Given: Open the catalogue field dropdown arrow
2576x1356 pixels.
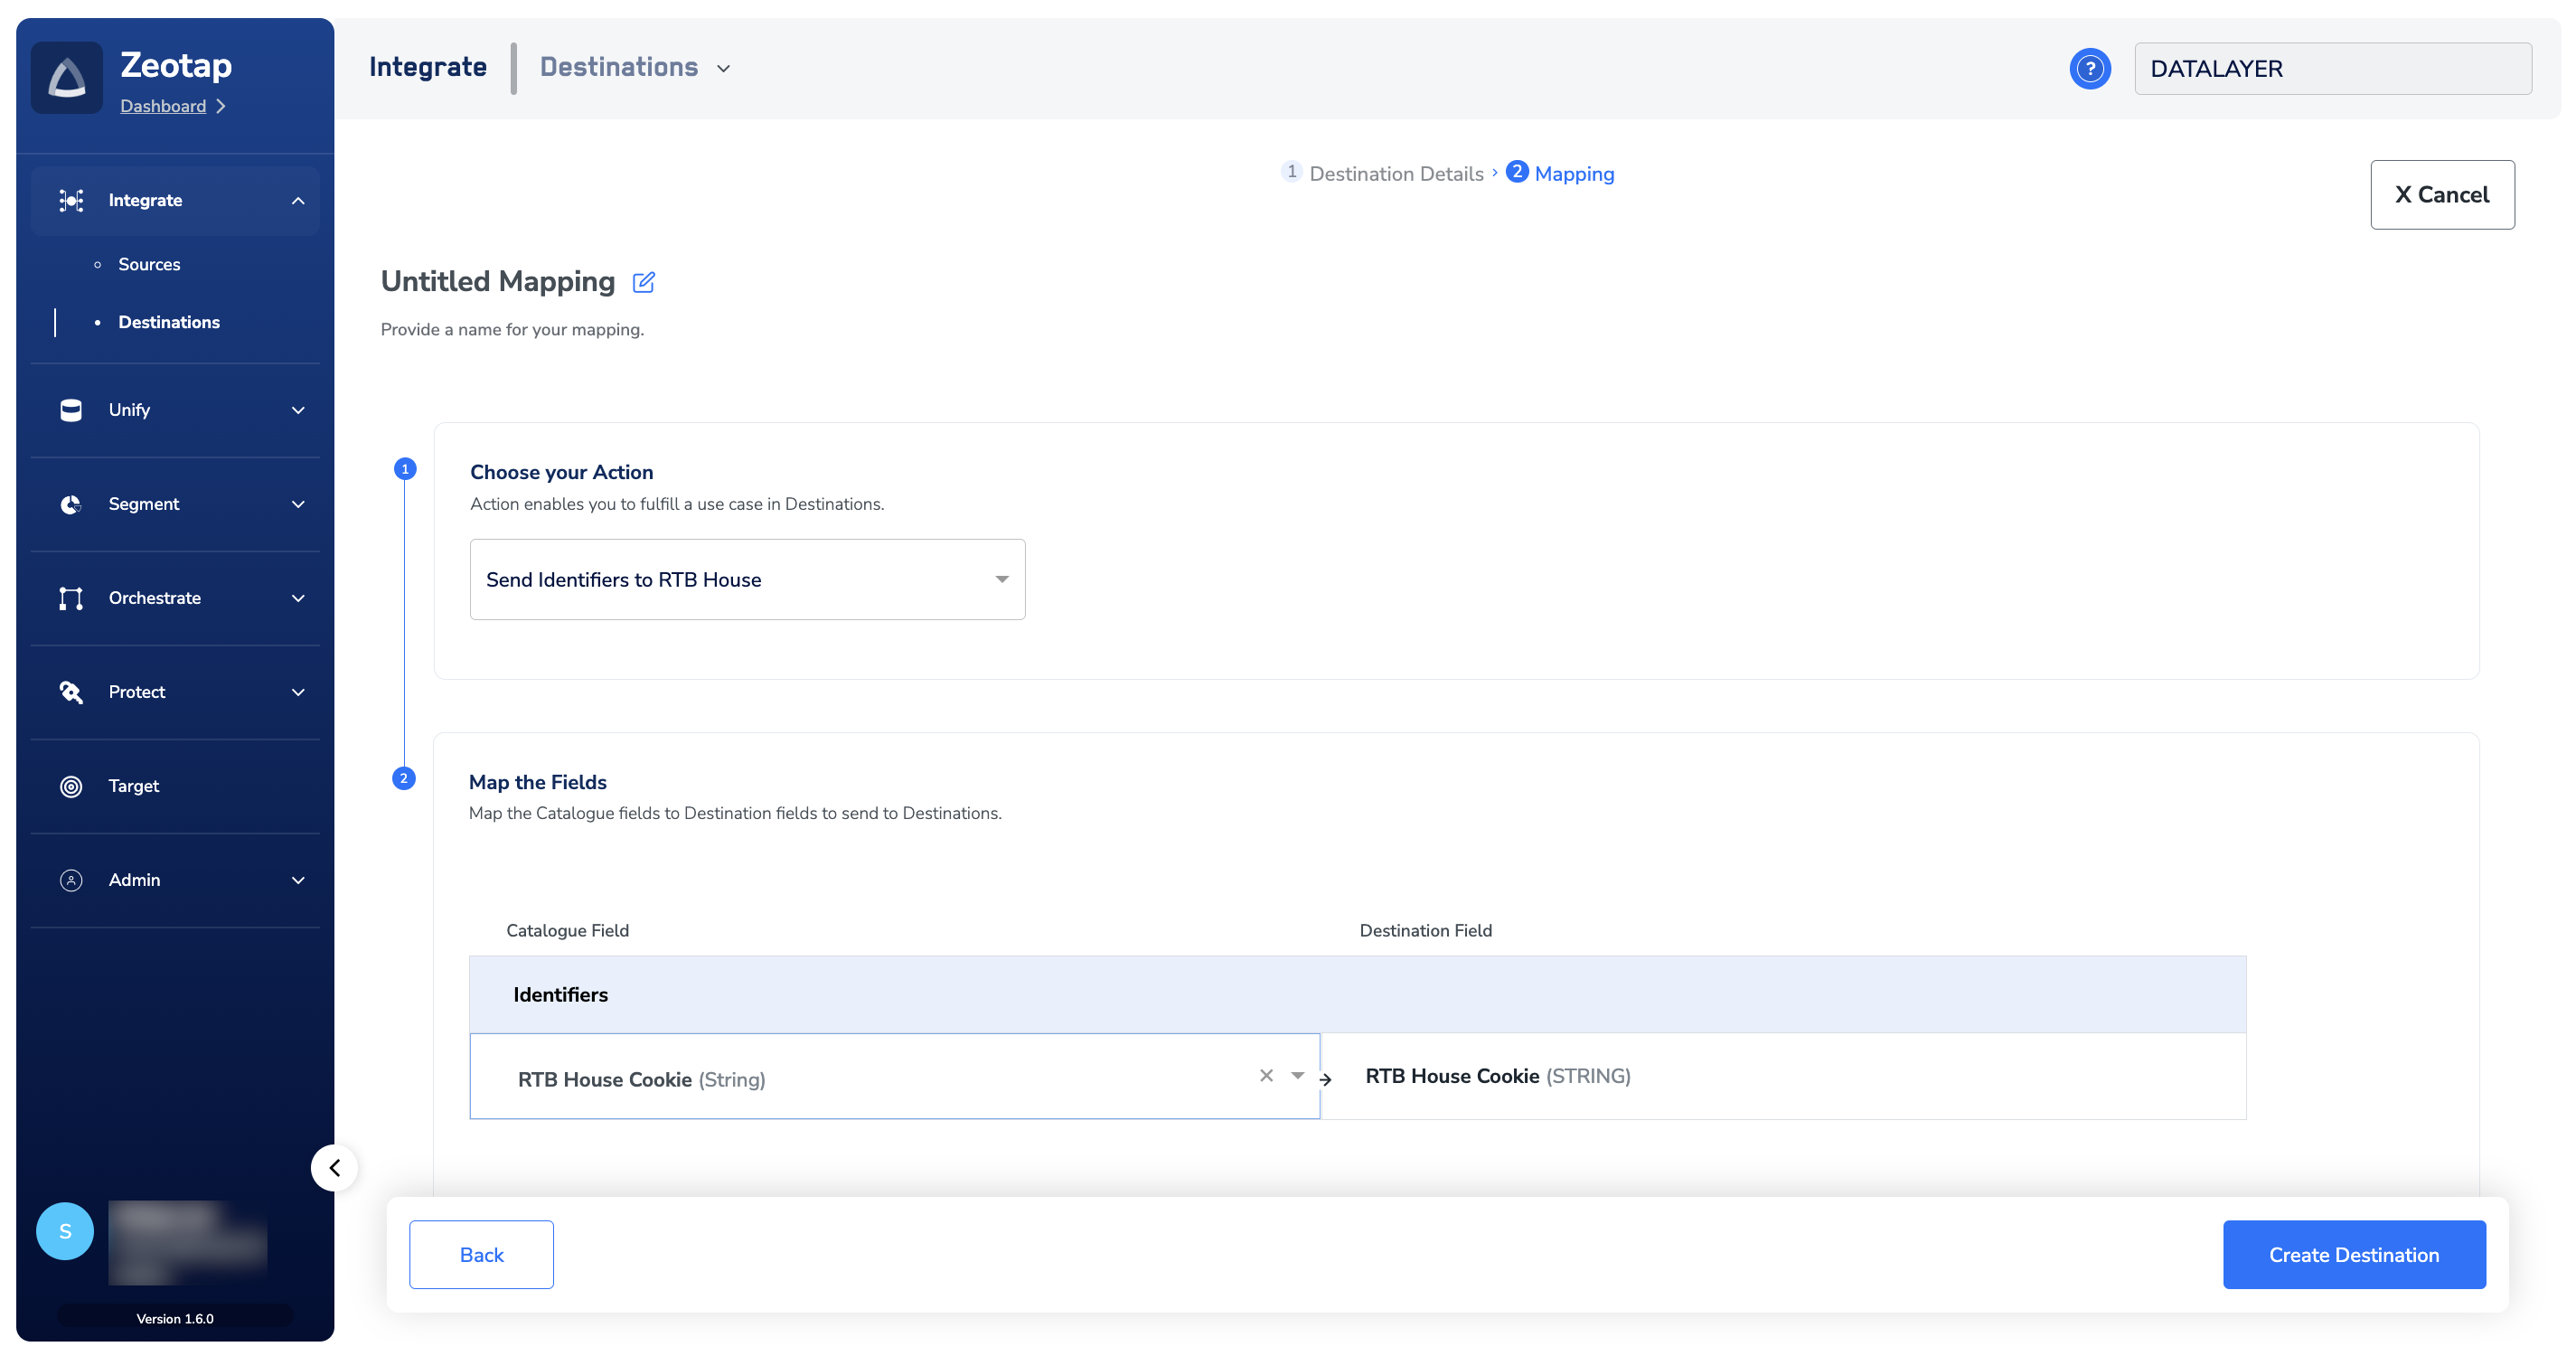Looking at the screenshot, I should [1297, 1075].
